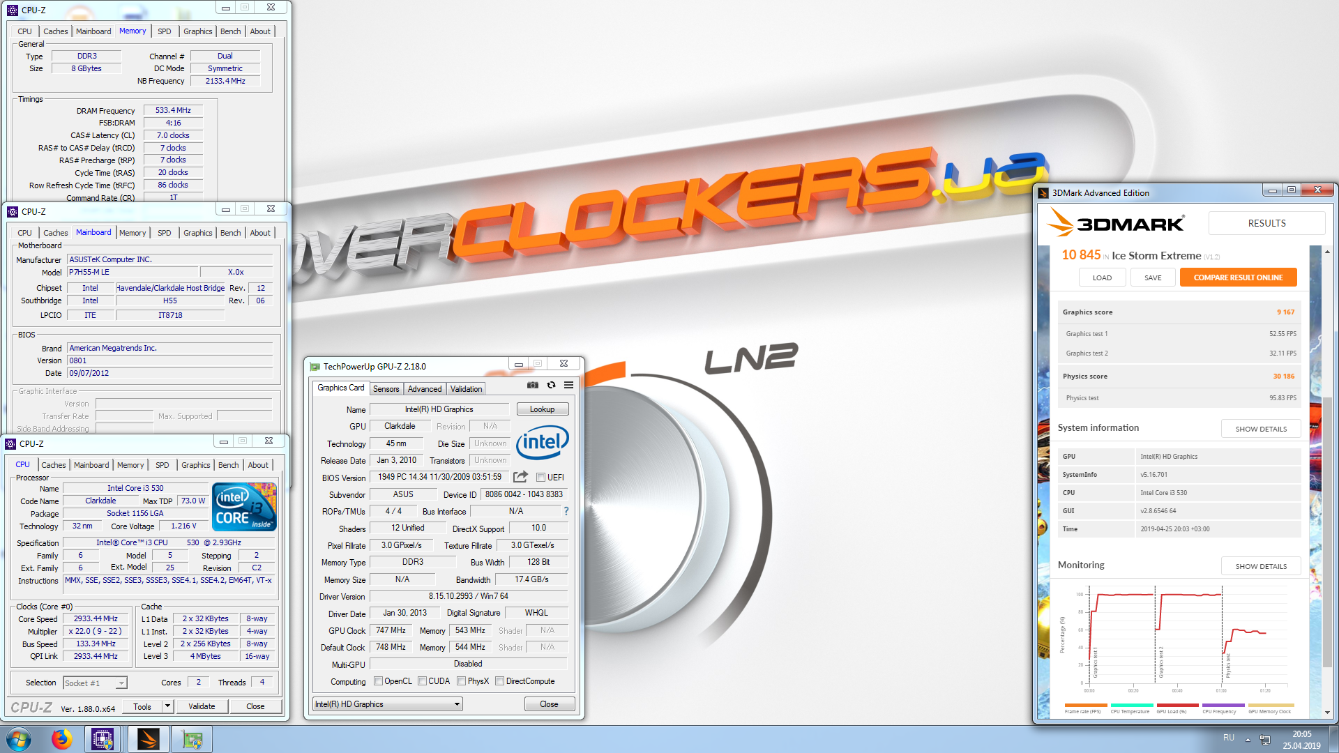Click the SAVE button in 3DMark
This screenshot has height=753, width=1339.
[1153, 277]
